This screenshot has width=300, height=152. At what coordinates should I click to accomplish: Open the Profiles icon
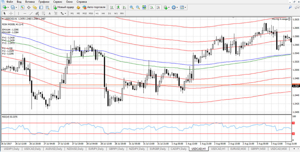tap(13, 7)
